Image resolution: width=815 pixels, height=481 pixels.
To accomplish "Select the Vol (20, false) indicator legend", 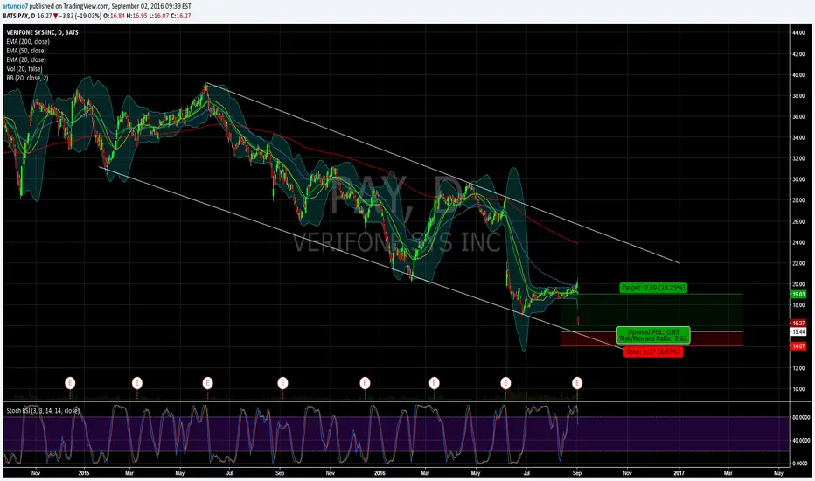I will 24,68.
